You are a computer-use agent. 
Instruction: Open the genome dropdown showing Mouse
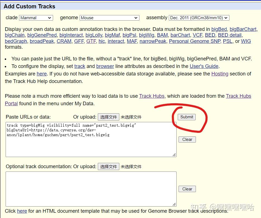109,18
